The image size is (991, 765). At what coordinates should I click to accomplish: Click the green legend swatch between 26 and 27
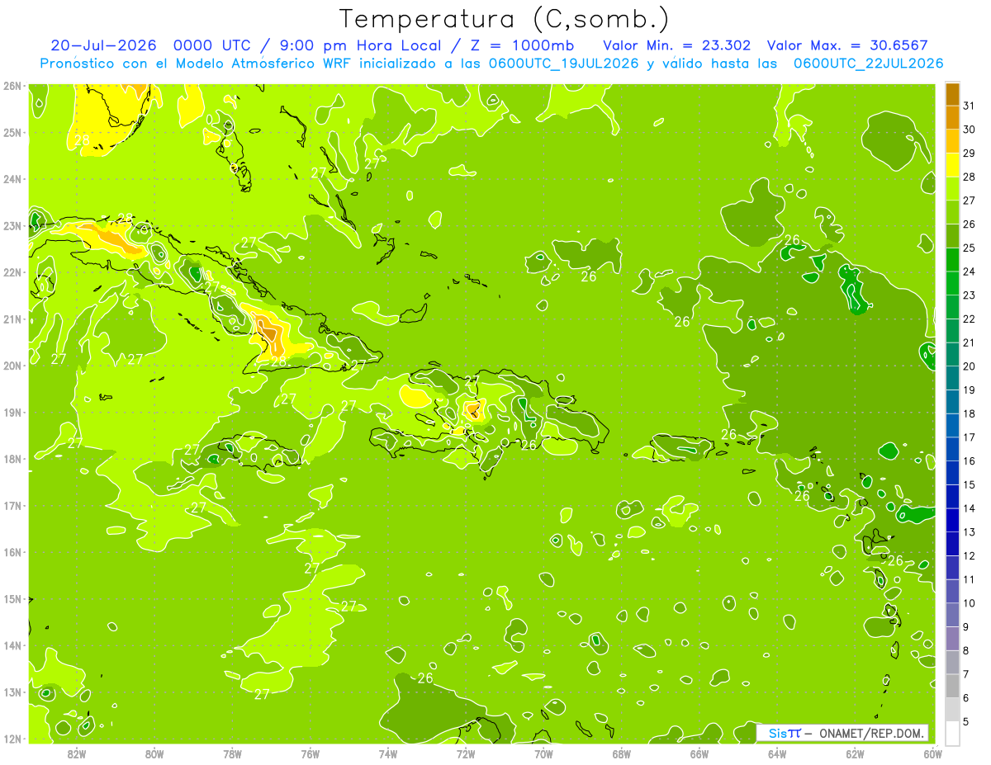pos(952,213)
